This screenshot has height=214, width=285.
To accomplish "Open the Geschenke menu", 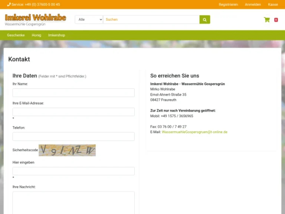I will click(x=16, y=35).
